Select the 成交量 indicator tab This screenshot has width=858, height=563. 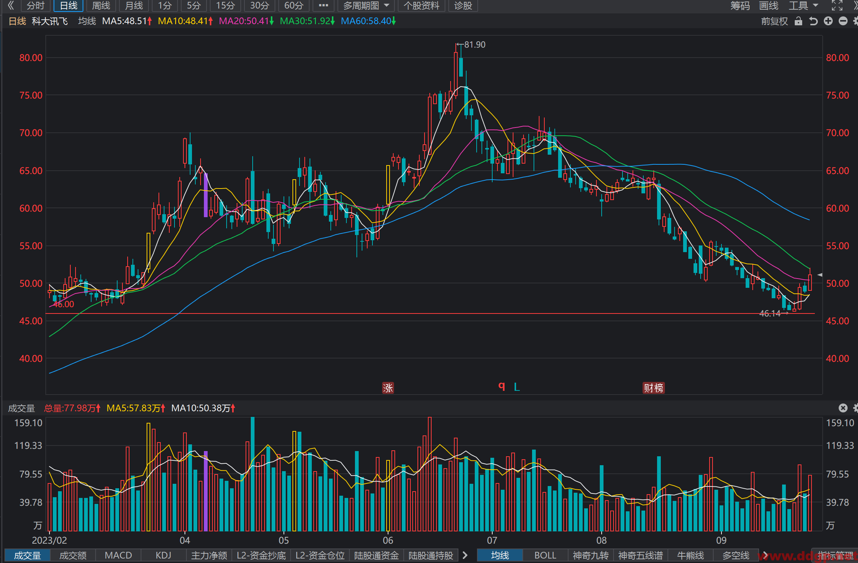(x=28, y=555)
